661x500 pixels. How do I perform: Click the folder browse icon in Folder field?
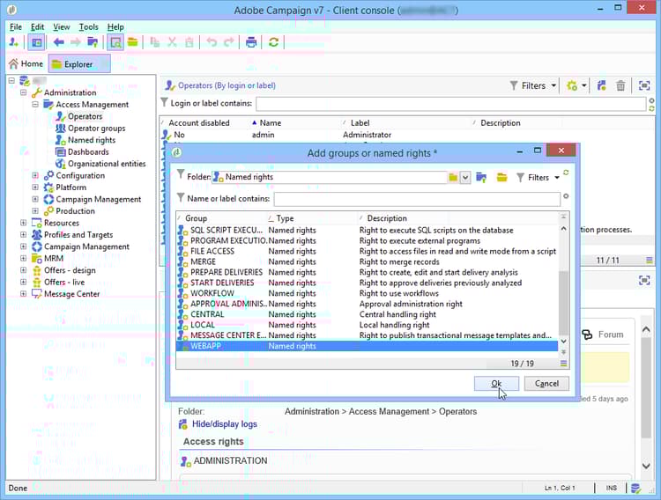coord(453,177)
